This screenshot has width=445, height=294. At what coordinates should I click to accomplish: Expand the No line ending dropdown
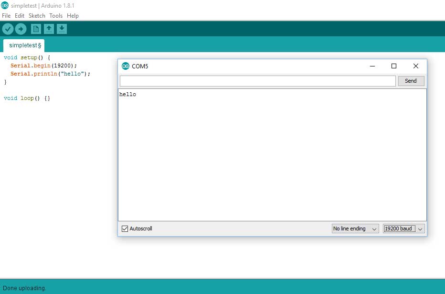pos(355,229)
